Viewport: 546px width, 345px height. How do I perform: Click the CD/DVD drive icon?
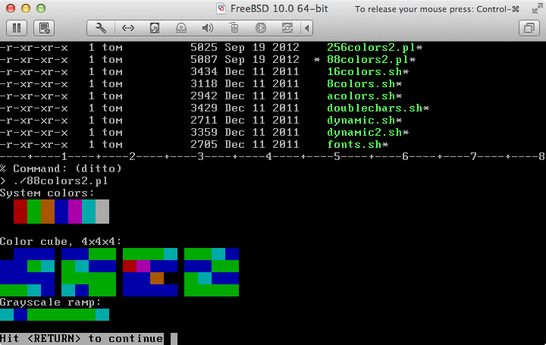coord(181,28)
